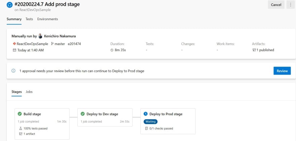The height and width of the screenshot is (141, 296).
Task: Click the green check on Build stage
Action: pos(20,114)
